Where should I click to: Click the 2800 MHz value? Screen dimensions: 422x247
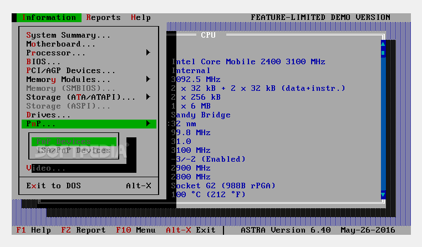[191, 177]
